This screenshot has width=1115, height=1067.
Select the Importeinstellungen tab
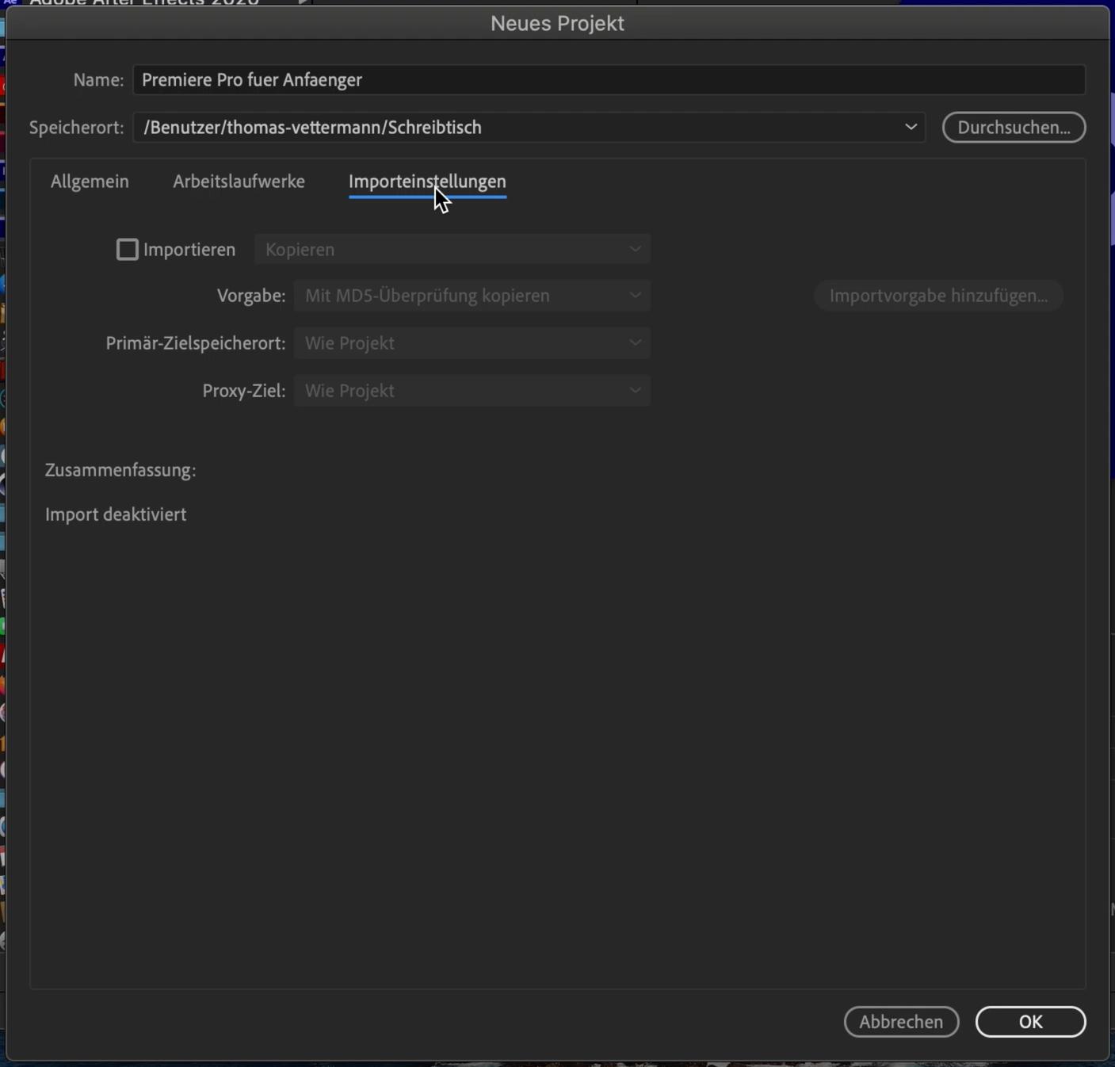[x=427, y=182]
